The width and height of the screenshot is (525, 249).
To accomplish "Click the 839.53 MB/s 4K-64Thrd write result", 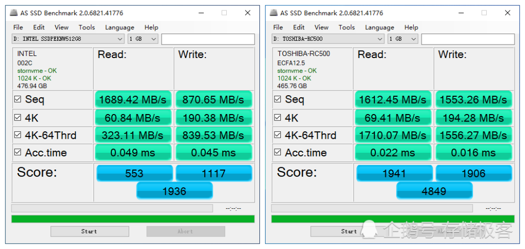I will click(214, 135).
